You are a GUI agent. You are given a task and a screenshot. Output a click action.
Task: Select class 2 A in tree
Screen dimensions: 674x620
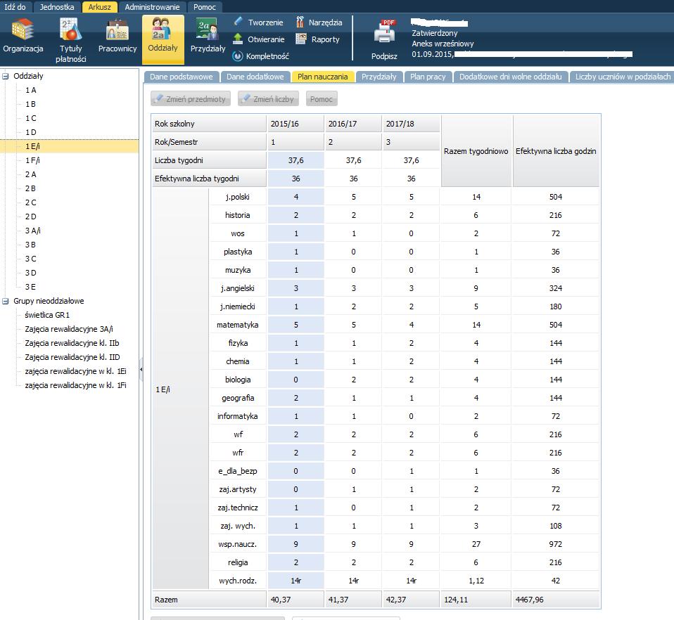point(30,174)
